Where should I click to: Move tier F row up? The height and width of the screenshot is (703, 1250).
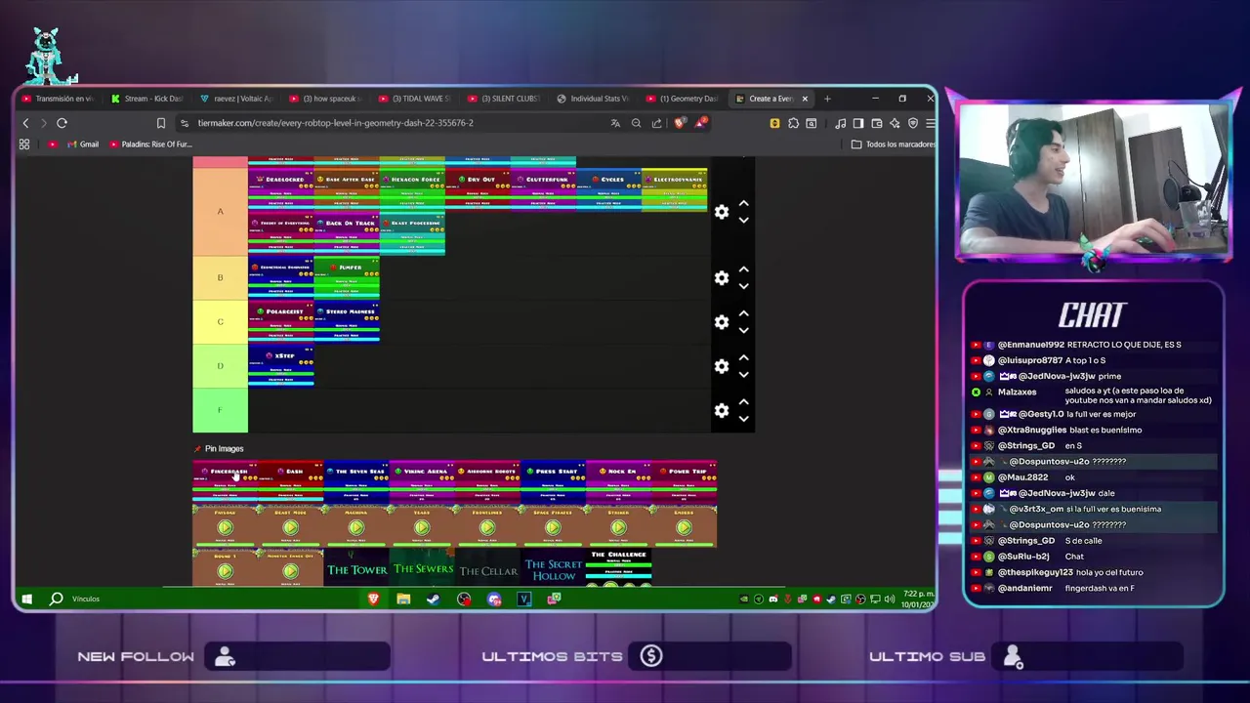pos(743,401)
